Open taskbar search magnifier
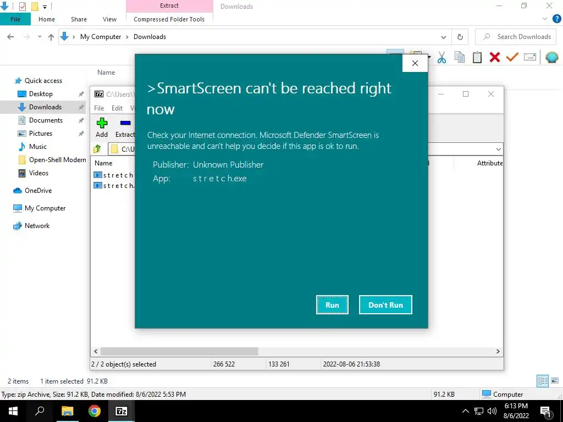The image size is (563, 422). pyautogui.click(x=40, y=411)
